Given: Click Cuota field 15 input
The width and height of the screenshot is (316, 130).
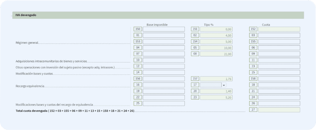Looking at the screenshot, I should click(279, 72).
